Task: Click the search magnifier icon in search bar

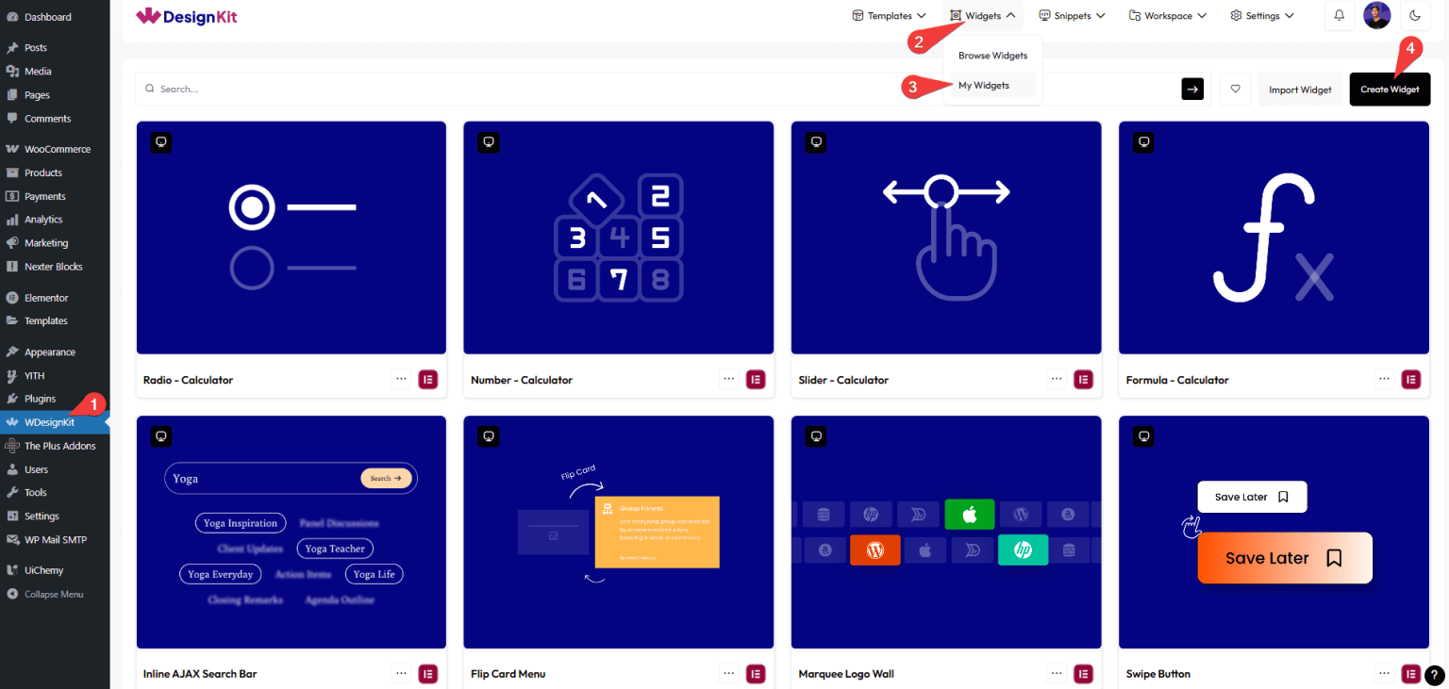Action: click(150, 89)
